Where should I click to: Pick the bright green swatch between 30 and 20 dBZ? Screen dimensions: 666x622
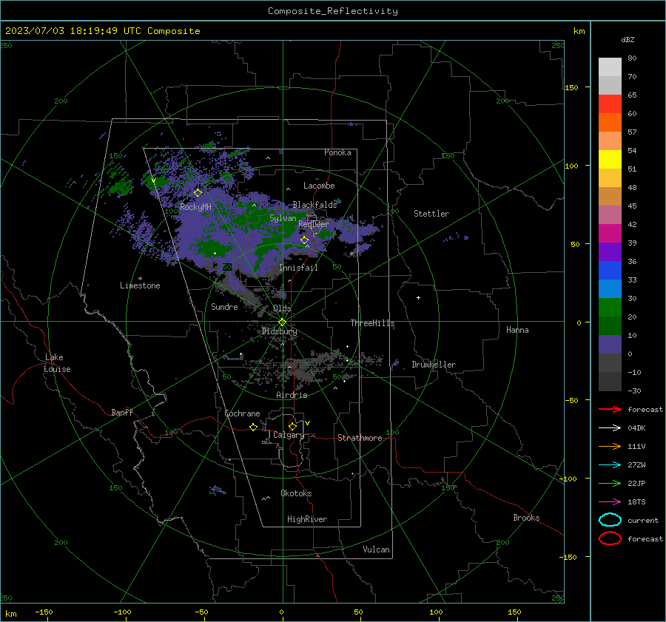(610, 308)
